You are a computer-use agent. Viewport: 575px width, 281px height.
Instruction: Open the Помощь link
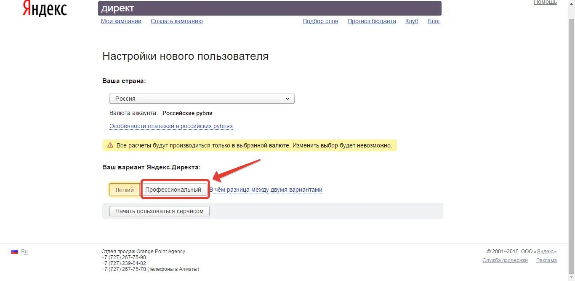[x=545, y=2]
